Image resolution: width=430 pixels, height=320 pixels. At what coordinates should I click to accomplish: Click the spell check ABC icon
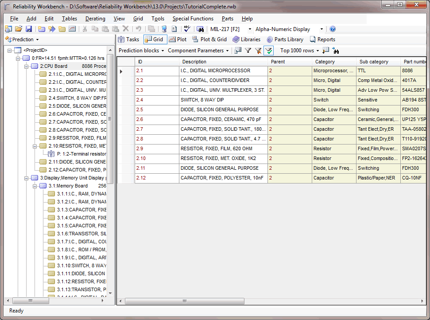[x=187, y=29]
